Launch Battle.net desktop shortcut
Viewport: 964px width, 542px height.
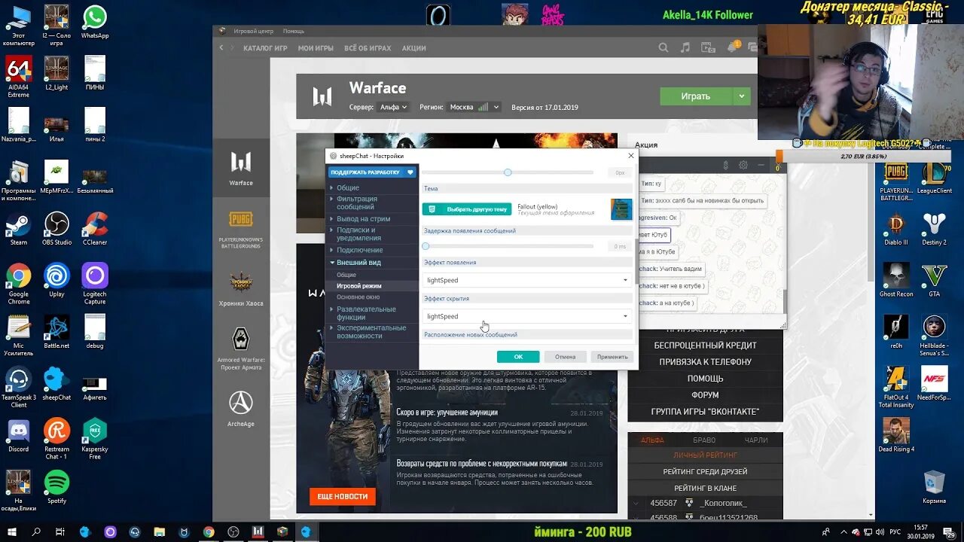[x=56, y=331]
